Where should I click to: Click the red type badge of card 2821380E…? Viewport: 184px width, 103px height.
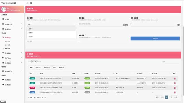tap(32, 88)
